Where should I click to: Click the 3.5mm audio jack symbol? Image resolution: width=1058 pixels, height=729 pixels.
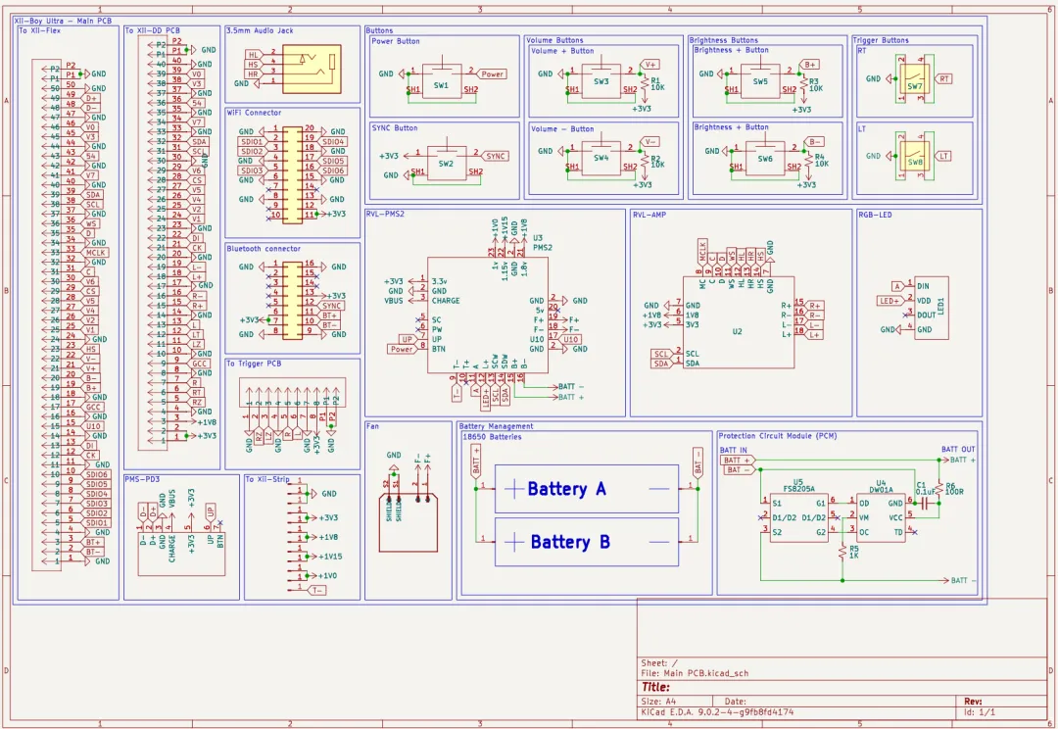click(x=312, y=69)
